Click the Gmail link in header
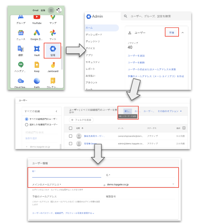The height and width of the screenshot is (223, 205). coord(36,10)
